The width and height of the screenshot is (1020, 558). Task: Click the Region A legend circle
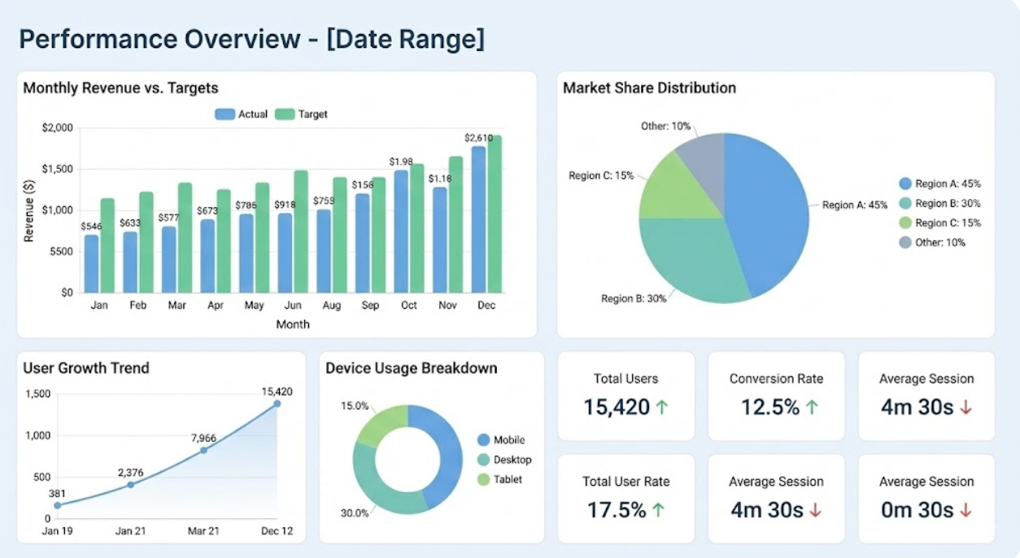(904, 184)
